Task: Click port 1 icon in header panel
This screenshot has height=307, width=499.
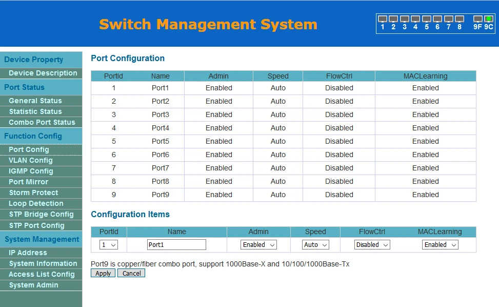Action: [x=383, y=19]
